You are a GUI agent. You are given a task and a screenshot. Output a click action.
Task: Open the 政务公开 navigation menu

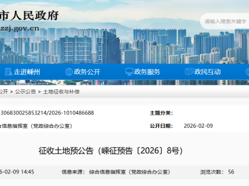click(x=87, y=72)
